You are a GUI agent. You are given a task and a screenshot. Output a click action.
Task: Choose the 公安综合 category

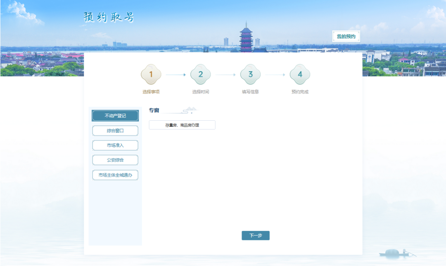pyautogui.click(x=115, y=160)
